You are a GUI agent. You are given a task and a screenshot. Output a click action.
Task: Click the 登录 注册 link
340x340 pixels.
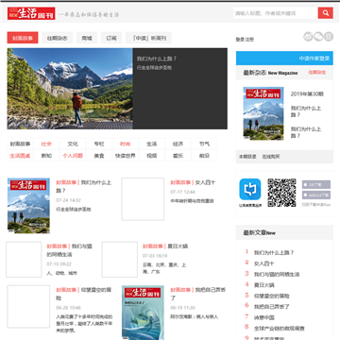pyautogui.click(x=245, y=40)
